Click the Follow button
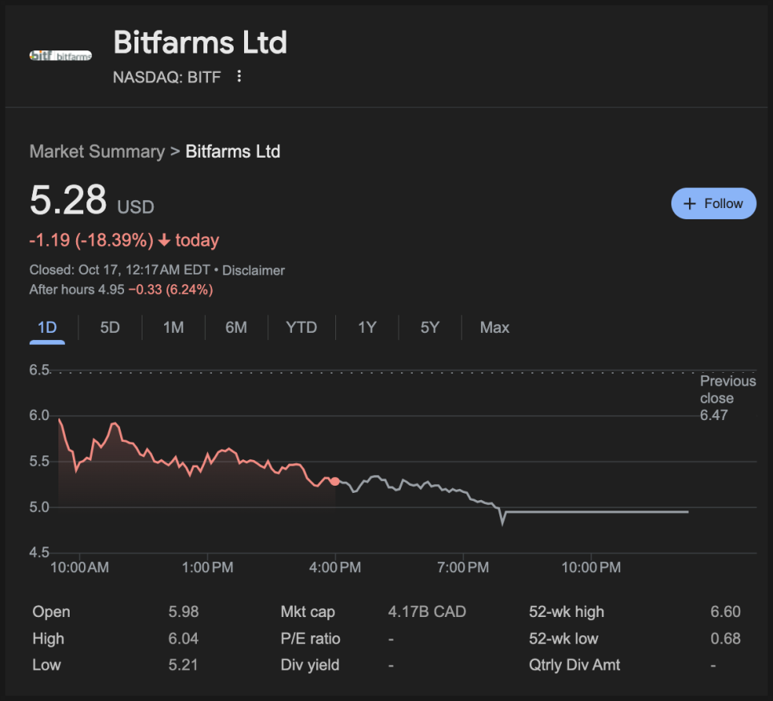The height and width of the screenshot is (701, 773). pos(713,204)
